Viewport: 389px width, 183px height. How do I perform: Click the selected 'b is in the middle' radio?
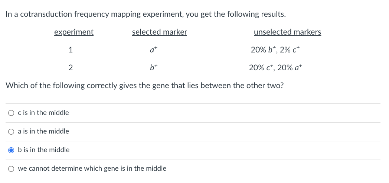click(x=12, y=150)
